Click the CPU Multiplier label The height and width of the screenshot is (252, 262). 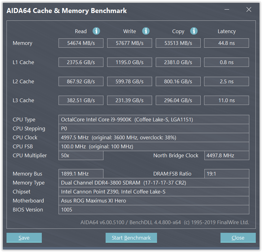pyautogui.click(x=30, y=156)
